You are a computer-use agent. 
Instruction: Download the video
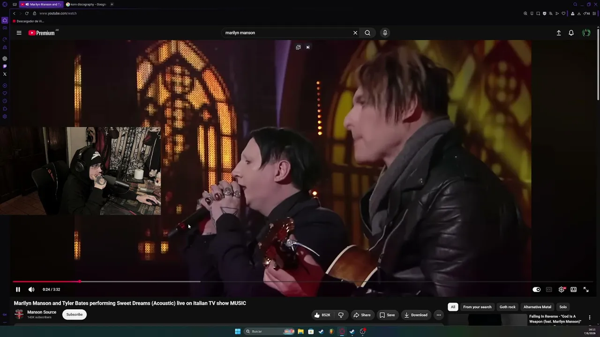click(x=416, y=315)
